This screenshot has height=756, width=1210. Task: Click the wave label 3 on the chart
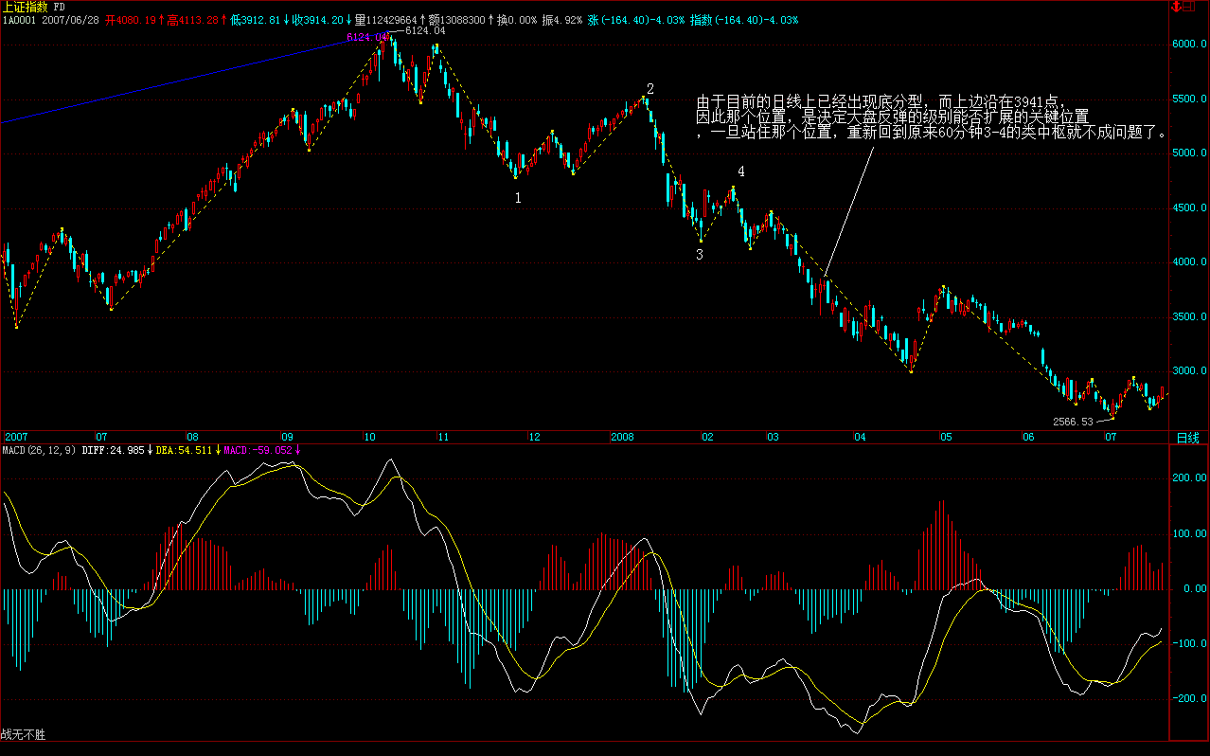(700, 255)
